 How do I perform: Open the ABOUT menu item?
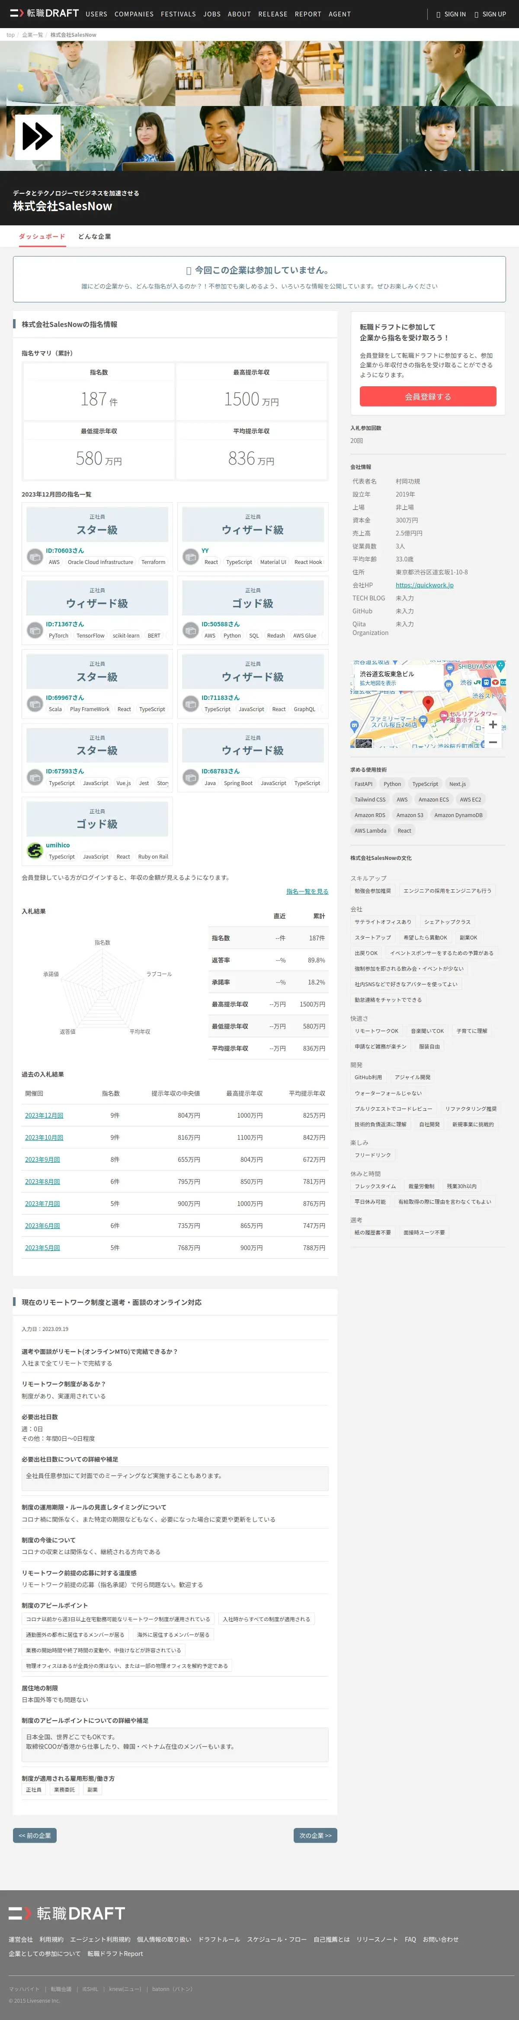point(239,14)
